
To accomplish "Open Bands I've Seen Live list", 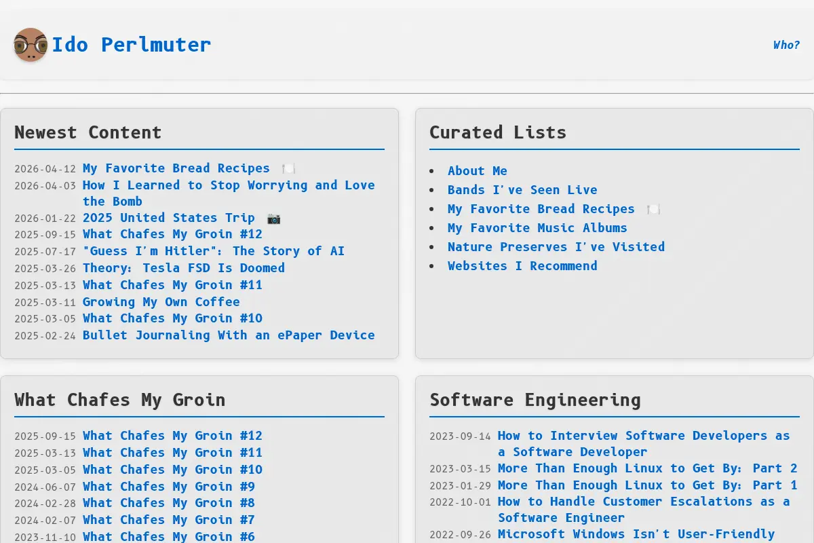I will (522, 190).
